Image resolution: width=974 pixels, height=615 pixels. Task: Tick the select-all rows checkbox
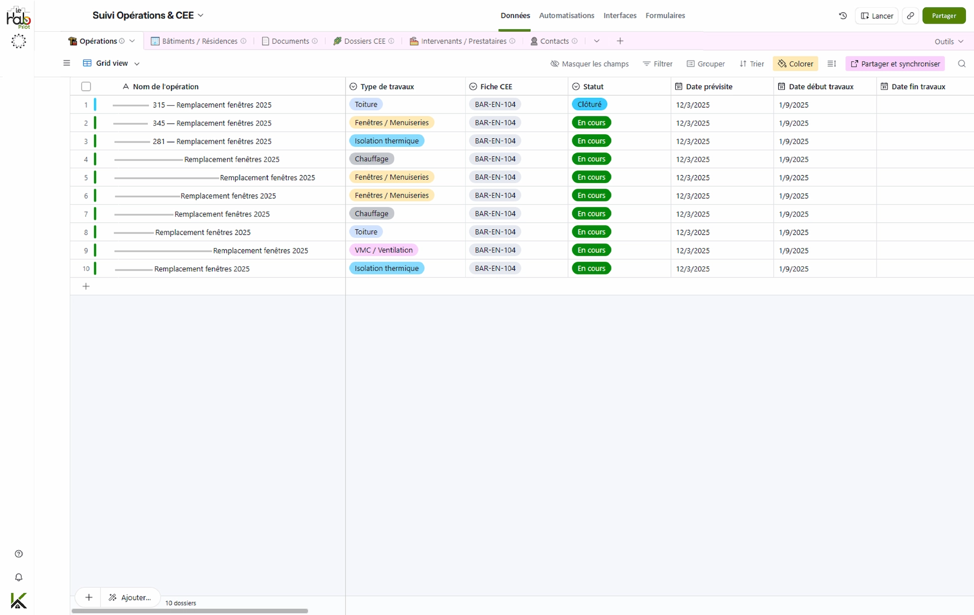click(86, 87)
